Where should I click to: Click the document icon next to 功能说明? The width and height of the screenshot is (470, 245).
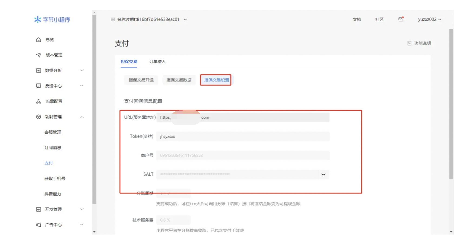click(409, 43)
